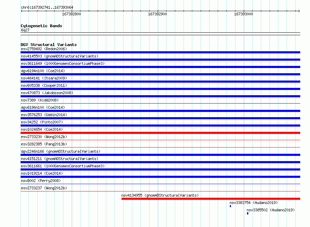Screen dimensions: 310x227
Task: Select the red bar below the nsv4134955 label
Action: point(211,199)
